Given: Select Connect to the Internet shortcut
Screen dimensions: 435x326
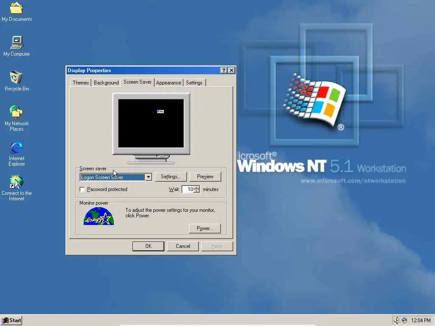Looking at the screenshot, I should (x=17, y=188).
